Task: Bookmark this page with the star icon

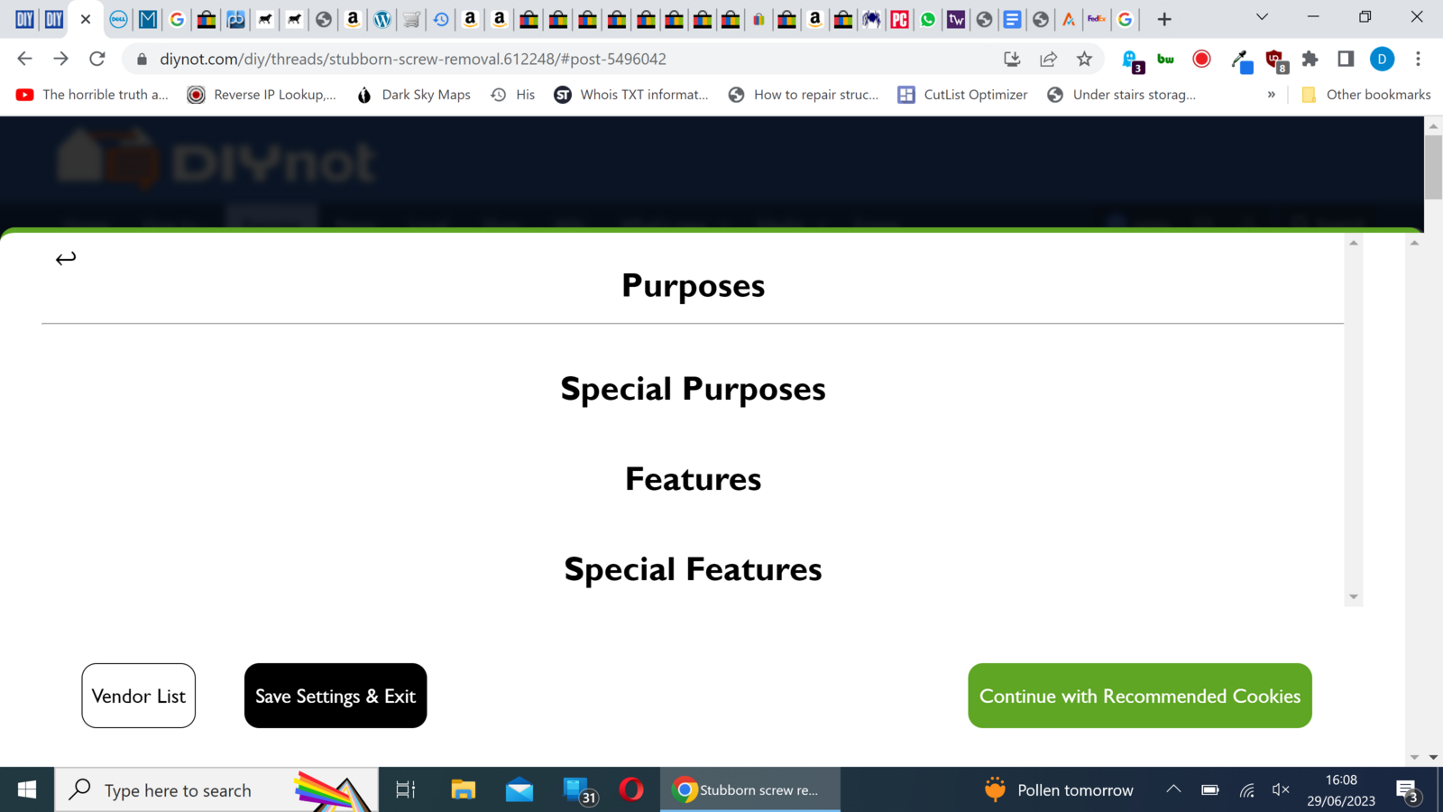Action: [1084, 59]
